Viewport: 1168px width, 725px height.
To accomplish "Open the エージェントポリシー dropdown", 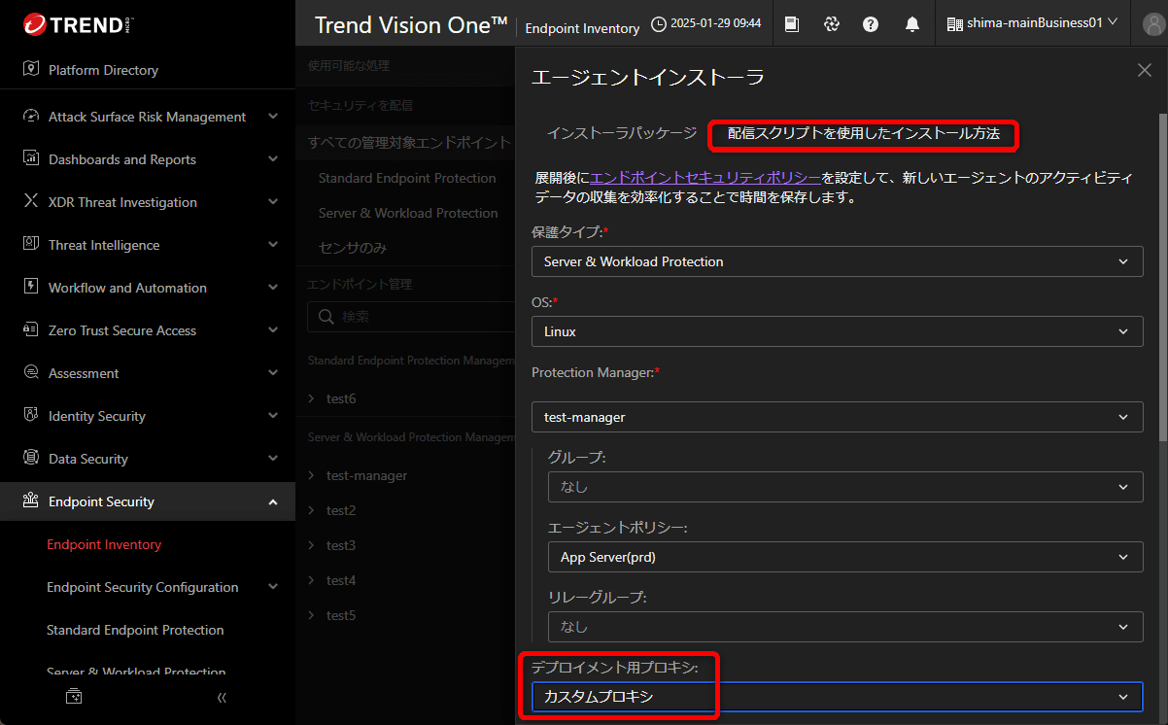I will tap(845, 557).
